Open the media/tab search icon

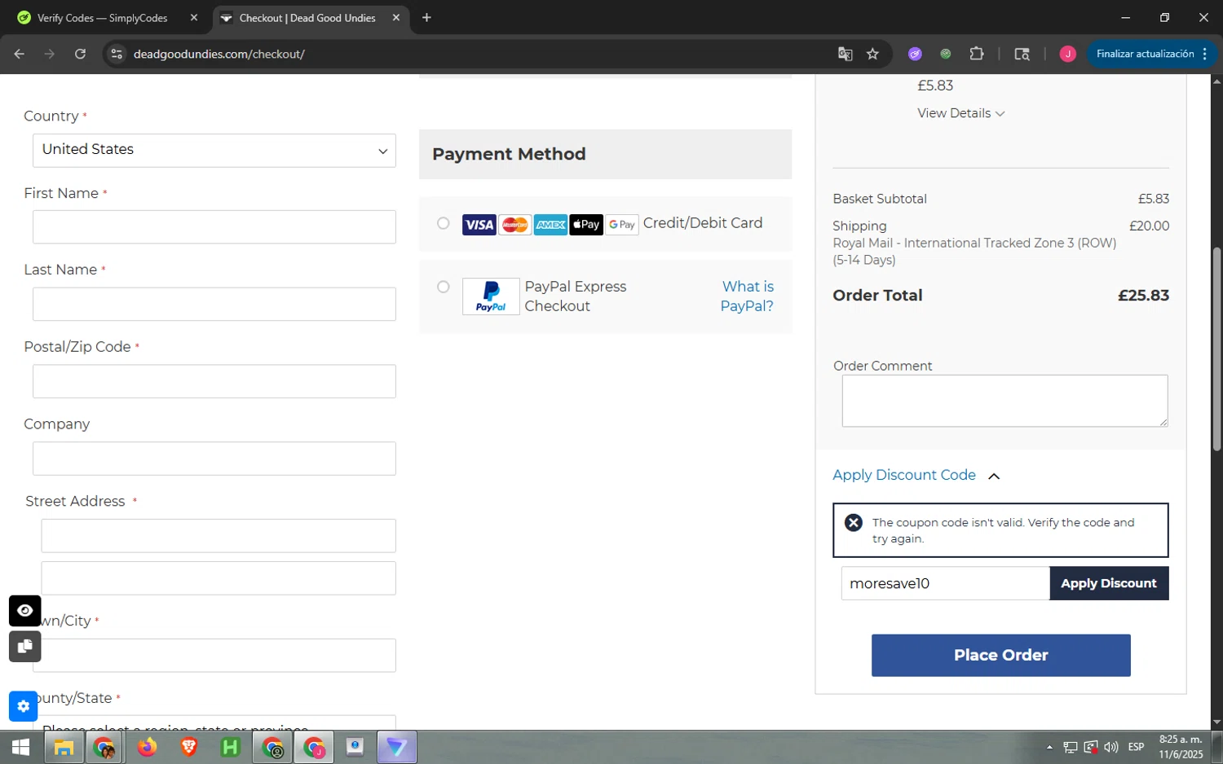[x=1022, y=54]
